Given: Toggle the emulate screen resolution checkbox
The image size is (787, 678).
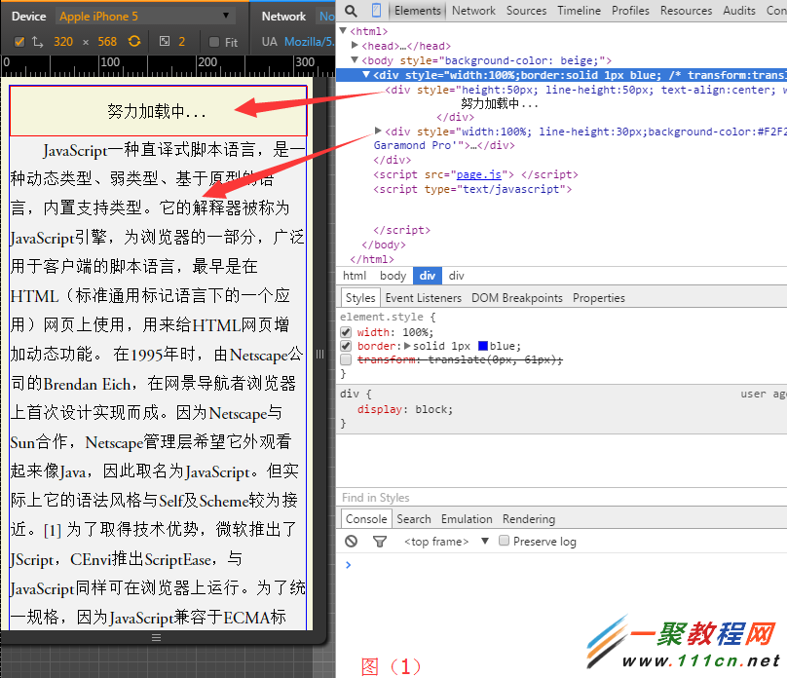Looking at the screenshot, I should tap(19, 42).
